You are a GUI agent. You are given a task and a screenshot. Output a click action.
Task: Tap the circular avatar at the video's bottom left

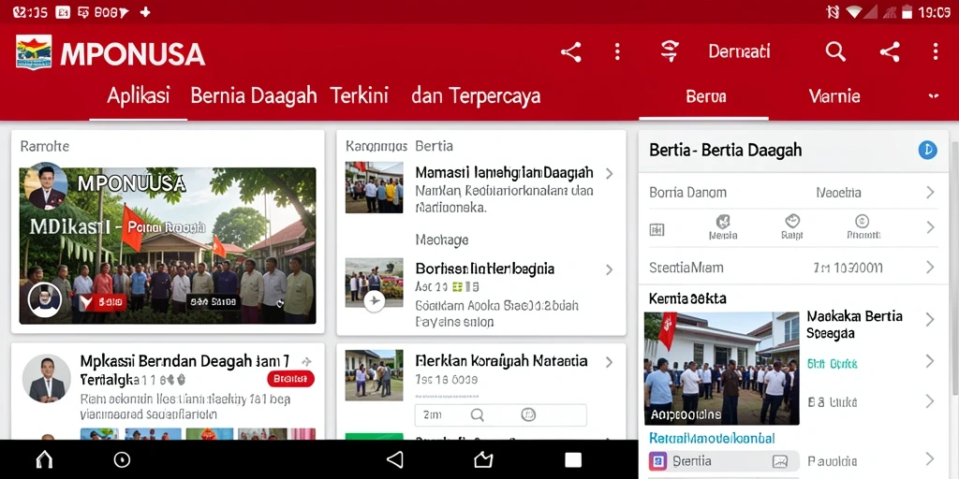tap(45, 299)
